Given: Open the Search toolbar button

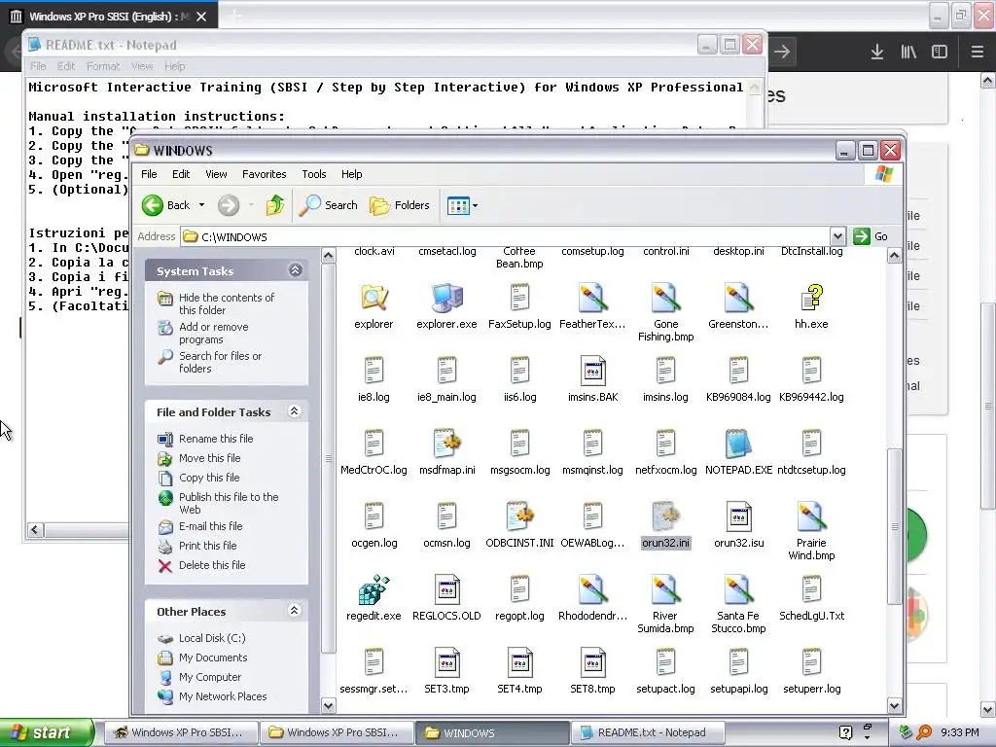Looking at the screenshot, I should coord(329,205).
